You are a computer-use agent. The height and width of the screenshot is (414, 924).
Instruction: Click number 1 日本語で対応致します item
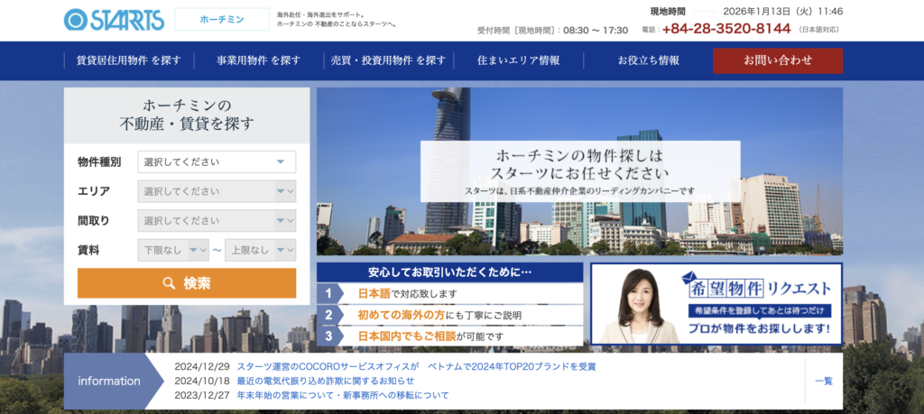(449, 293)
